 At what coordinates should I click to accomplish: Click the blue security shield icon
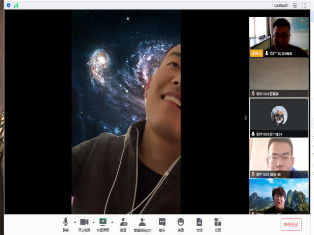(x=8, y=5)
